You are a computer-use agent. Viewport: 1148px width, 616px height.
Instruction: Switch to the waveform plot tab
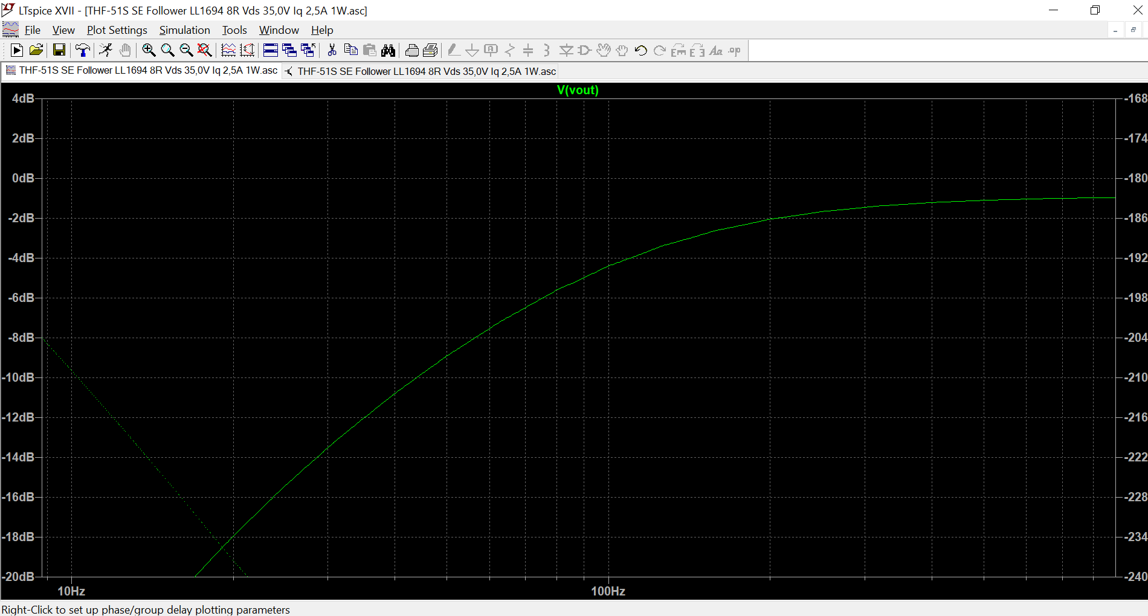click(x=142, y=71)
